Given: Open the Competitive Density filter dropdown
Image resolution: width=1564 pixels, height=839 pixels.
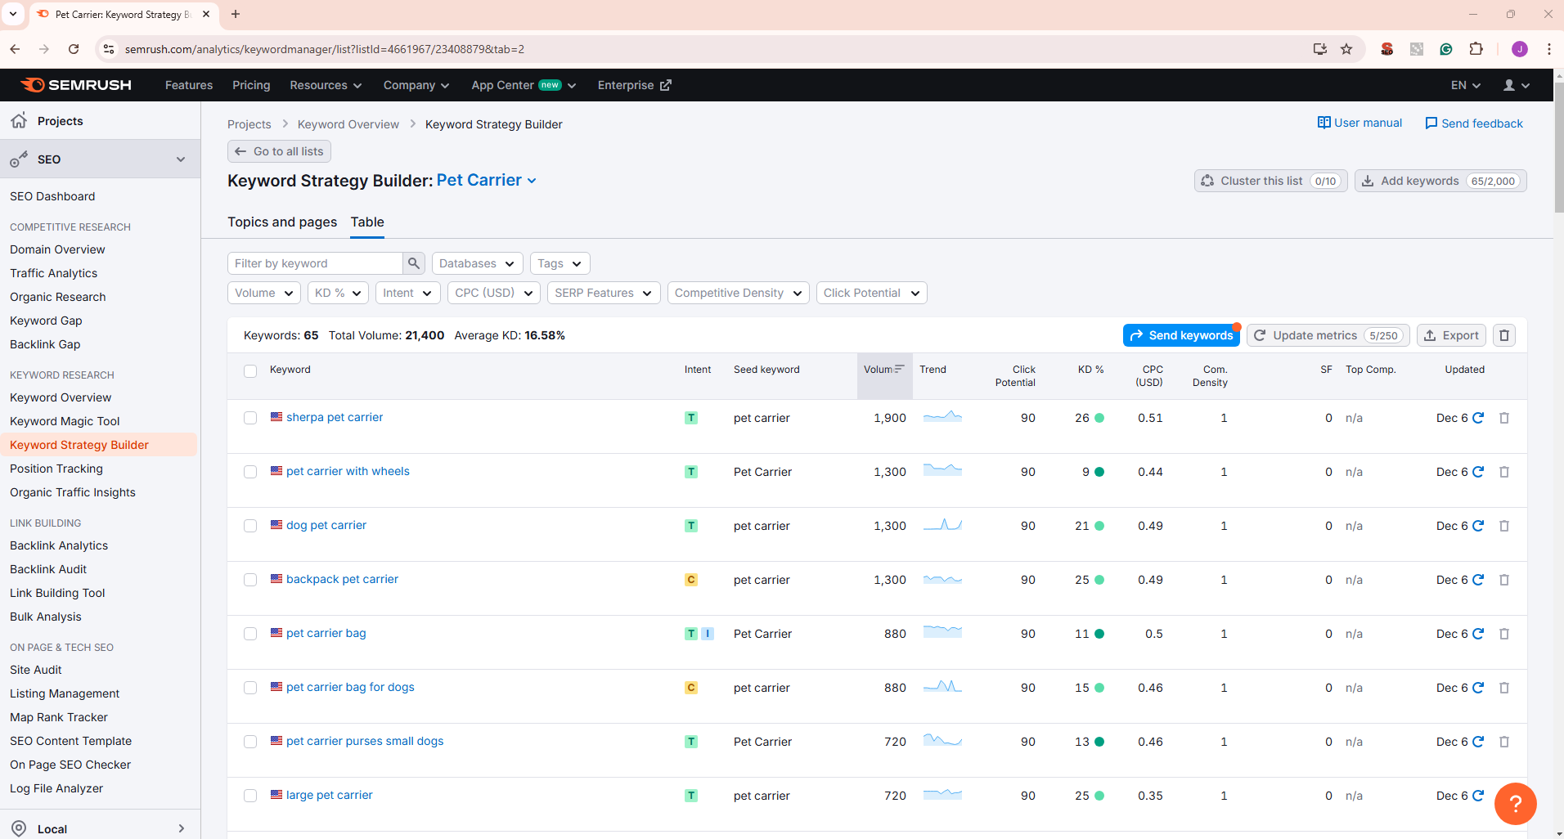Looking at the screenshot, I should 738,293.
